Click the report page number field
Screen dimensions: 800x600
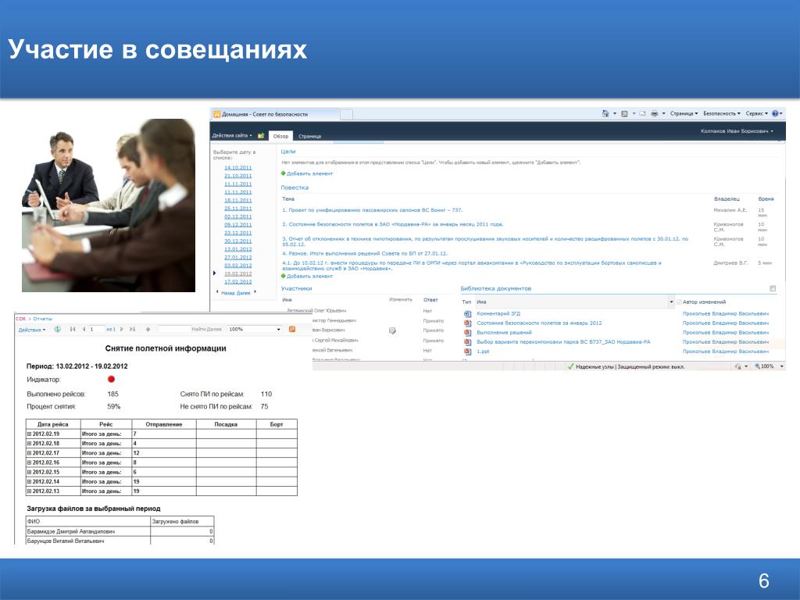click(96, 330)
